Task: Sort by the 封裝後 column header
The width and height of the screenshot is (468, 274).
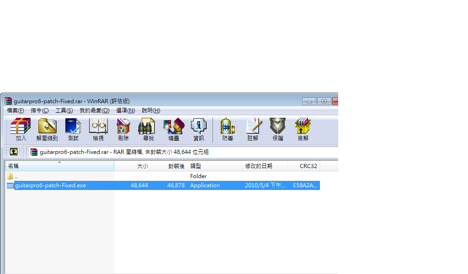Action: pos(169,166)
